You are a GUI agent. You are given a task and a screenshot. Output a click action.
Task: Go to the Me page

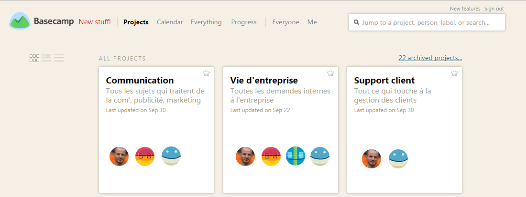pos(312,22)
